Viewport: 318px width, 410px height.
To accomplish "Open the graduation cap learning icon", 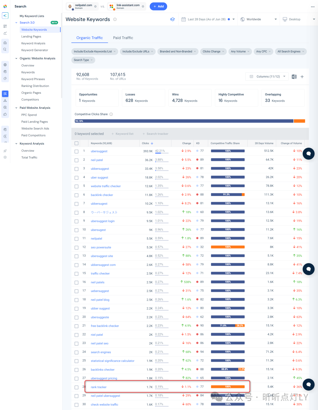I will tap(173, 19).
